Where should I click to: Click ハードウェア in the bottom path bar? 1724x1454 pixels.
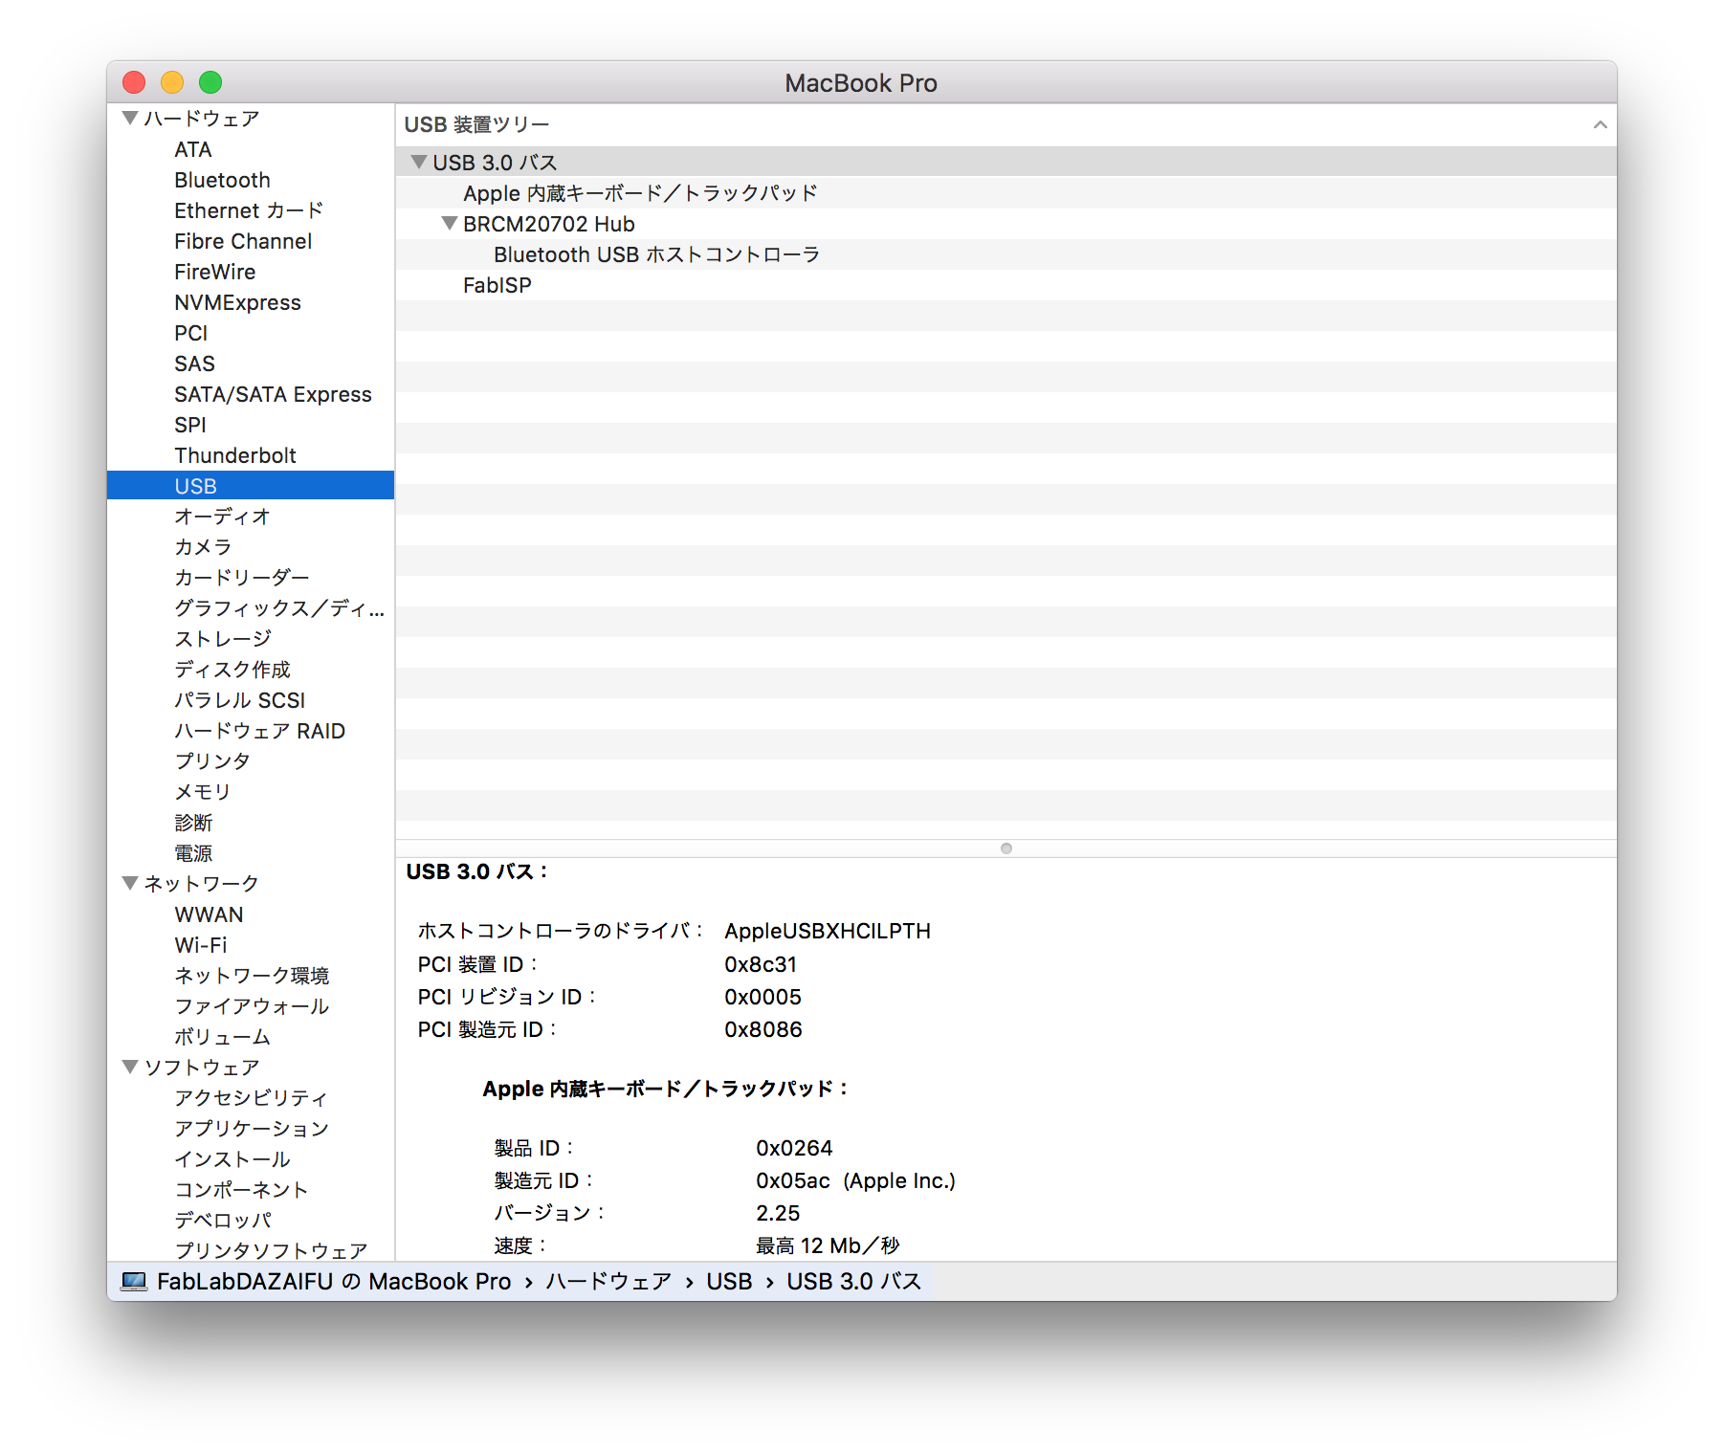click(608, 1281)
